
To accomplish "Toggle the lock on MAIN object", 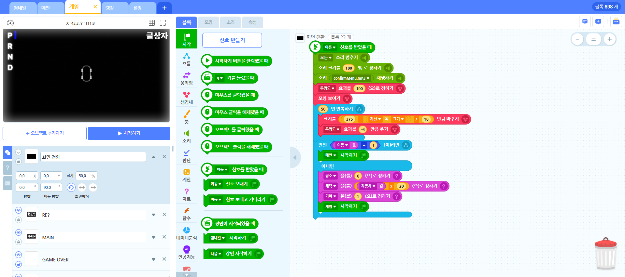I will (19, 242).
